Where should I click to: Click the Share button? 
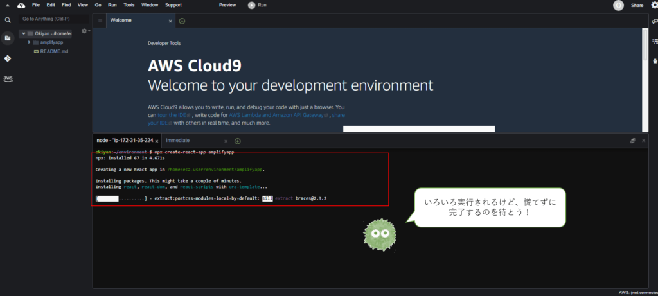(637, 5)
